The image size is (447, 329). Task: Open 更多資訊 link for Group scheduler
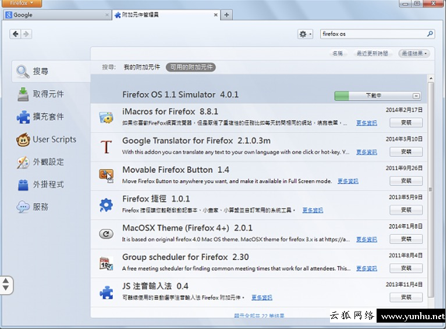click(x=367, y=269)
